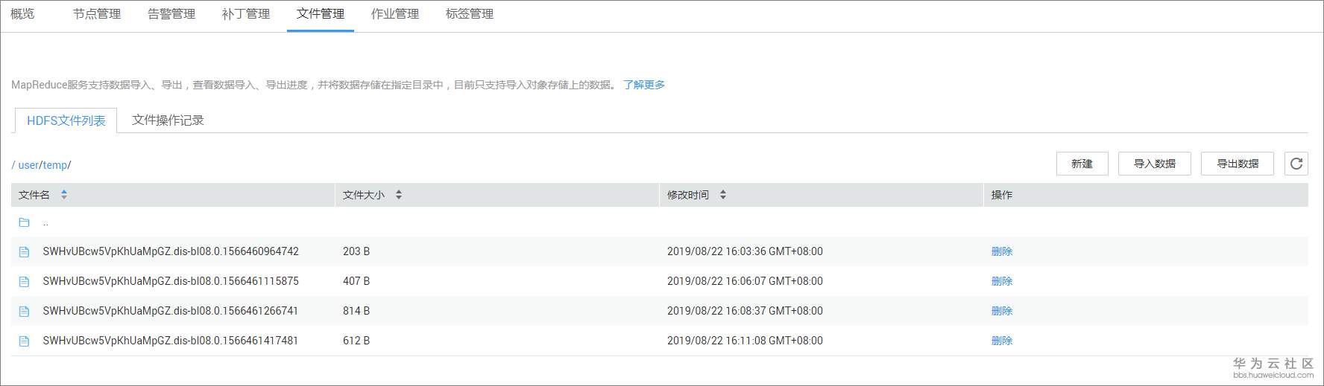Click the parent folder icon in the file list
The width and height of the screenshot is (1324, 386).
[x=24, y=222]
